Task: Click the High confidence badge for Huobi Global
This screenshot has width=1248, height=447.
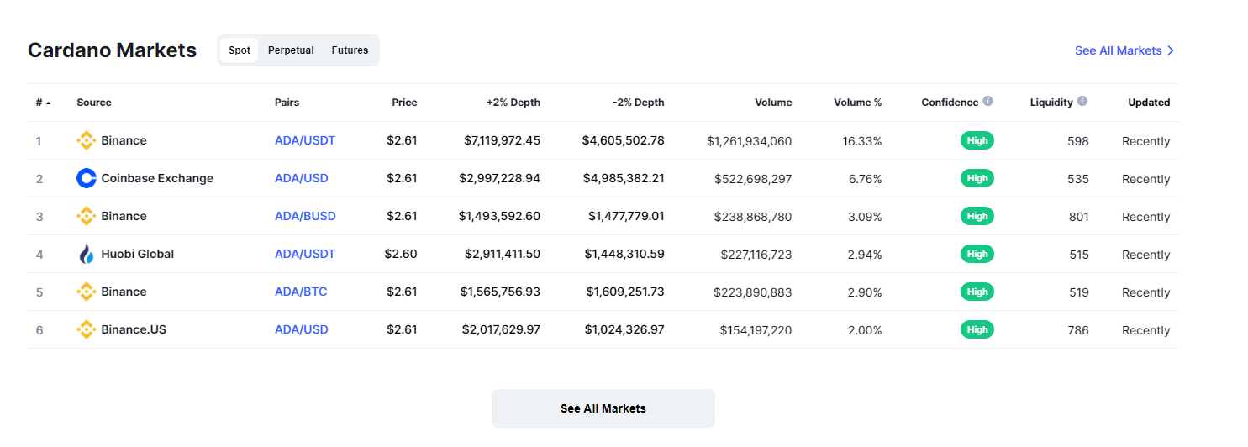Action: pos(977,254)
